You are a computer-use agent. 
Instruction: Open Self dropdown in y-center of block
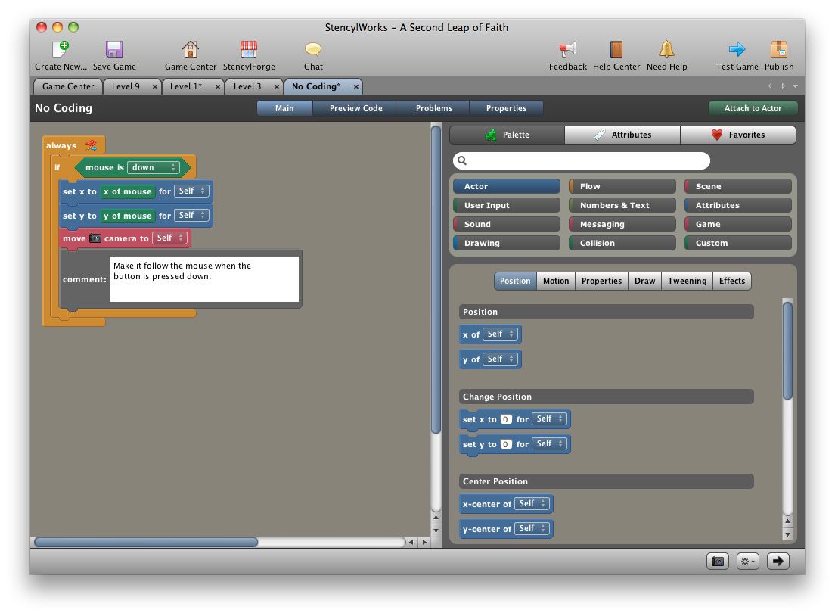pos(532,529)
